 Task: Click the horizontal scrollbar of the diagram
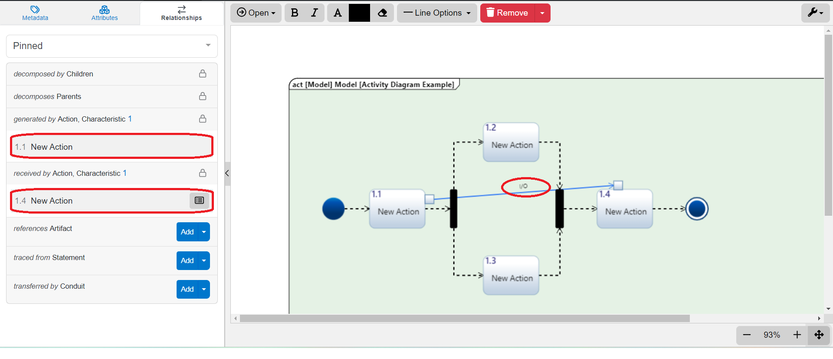465,319
